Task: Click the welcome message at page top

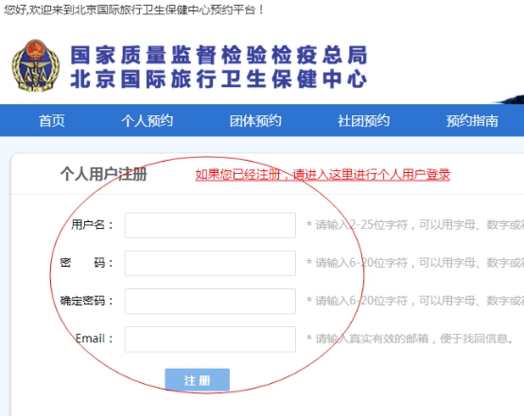Action: (x=133, y=9)
